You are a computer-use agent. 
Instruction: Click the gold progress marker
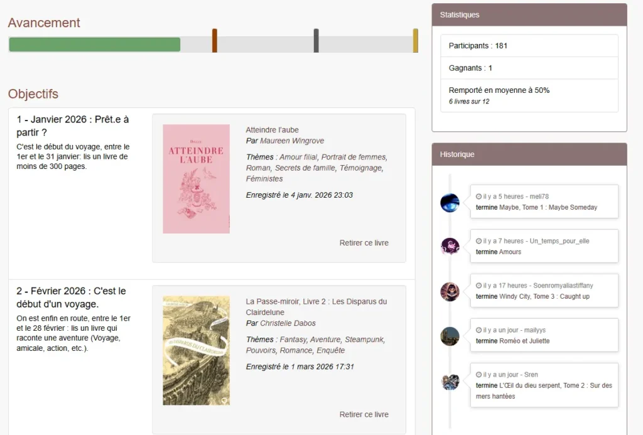416,41
